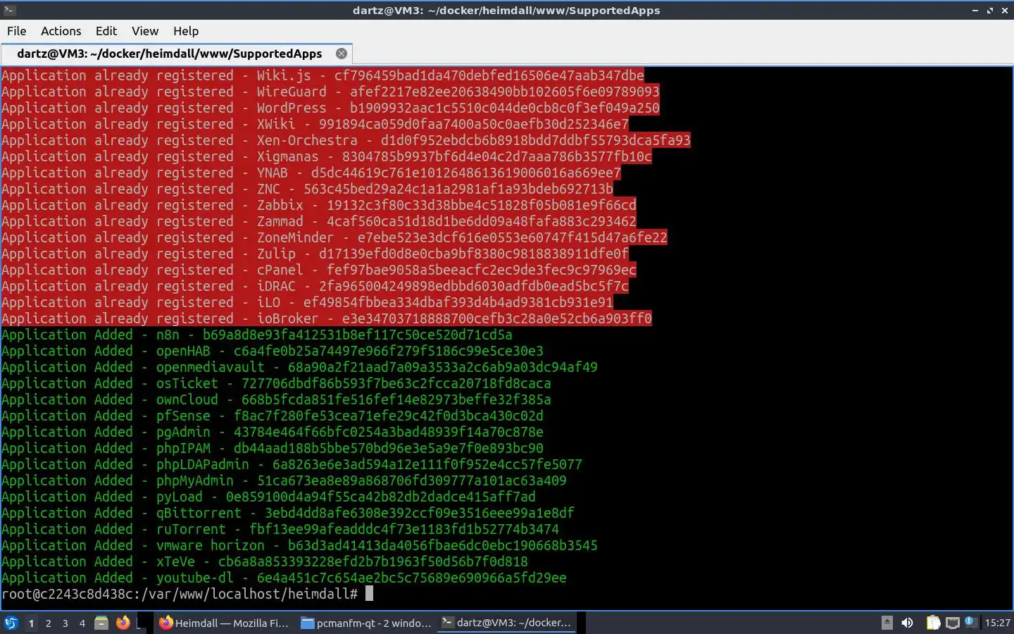Click the Xen-Orchestra already registered line
Screen dimensions: 1014x634
point(346,140)
